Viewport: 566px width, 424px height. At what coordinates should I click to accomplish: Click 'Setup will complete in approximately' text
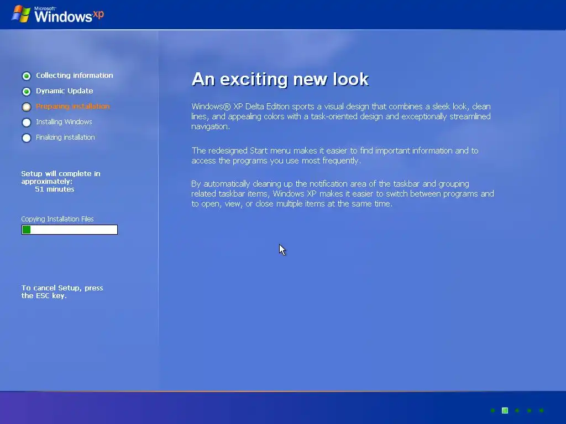click(x=61, y=177)
